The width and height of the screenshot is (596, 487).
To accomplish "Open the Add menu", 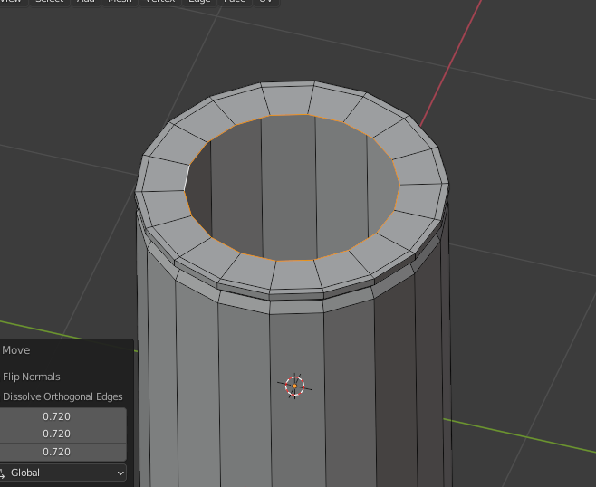I will [x=86, y=1].
